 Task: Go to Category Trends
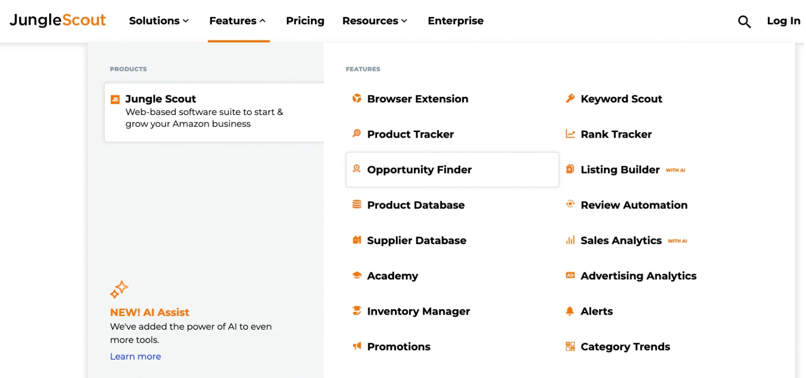point(625,347)
